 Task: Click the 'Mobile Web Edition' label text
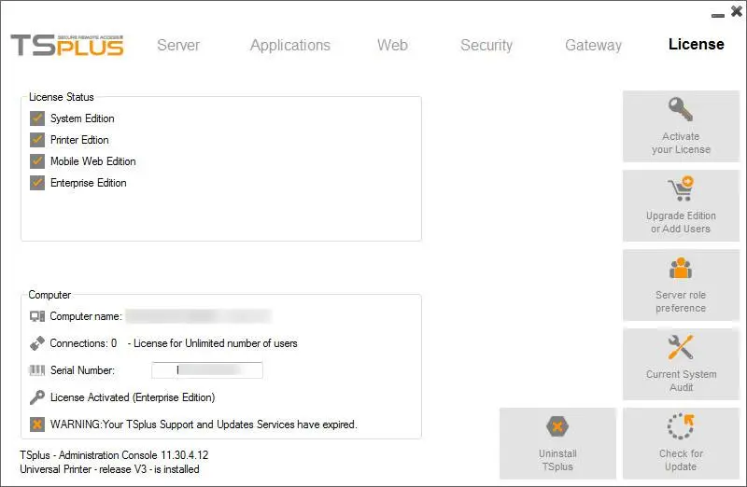(x=92, y=161)
